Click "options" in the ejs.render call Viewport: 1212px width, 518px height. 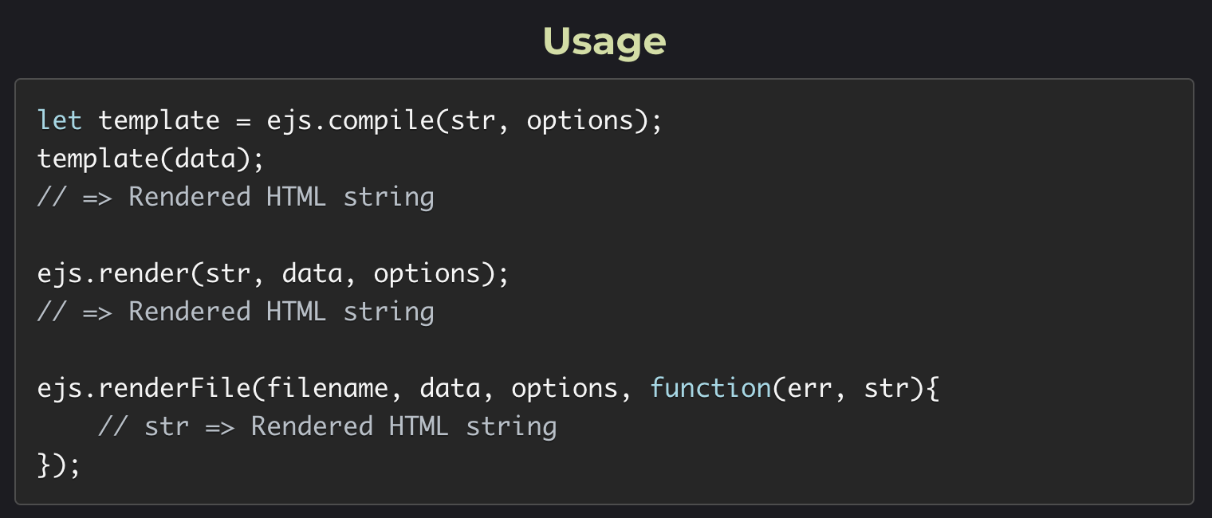pyautogui.click(x=427, y=273)
